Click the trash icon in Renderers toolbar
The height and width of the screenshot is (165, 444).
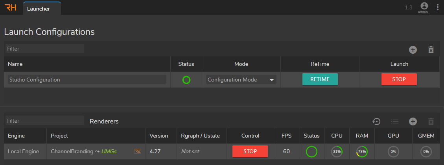click(431, 121)
